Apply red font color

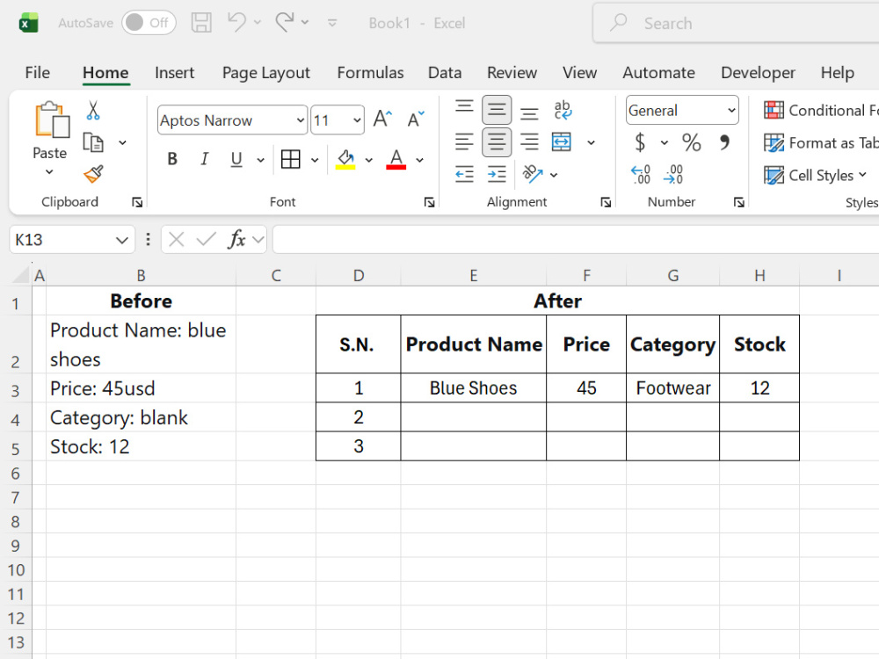pyautogui.click(x=396, y=160)
